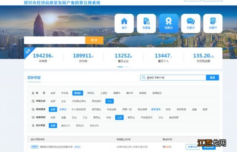This screenshot has height=152, width=237.
Task: Select the 滨海新区 region filter
Action: (157, 93)
